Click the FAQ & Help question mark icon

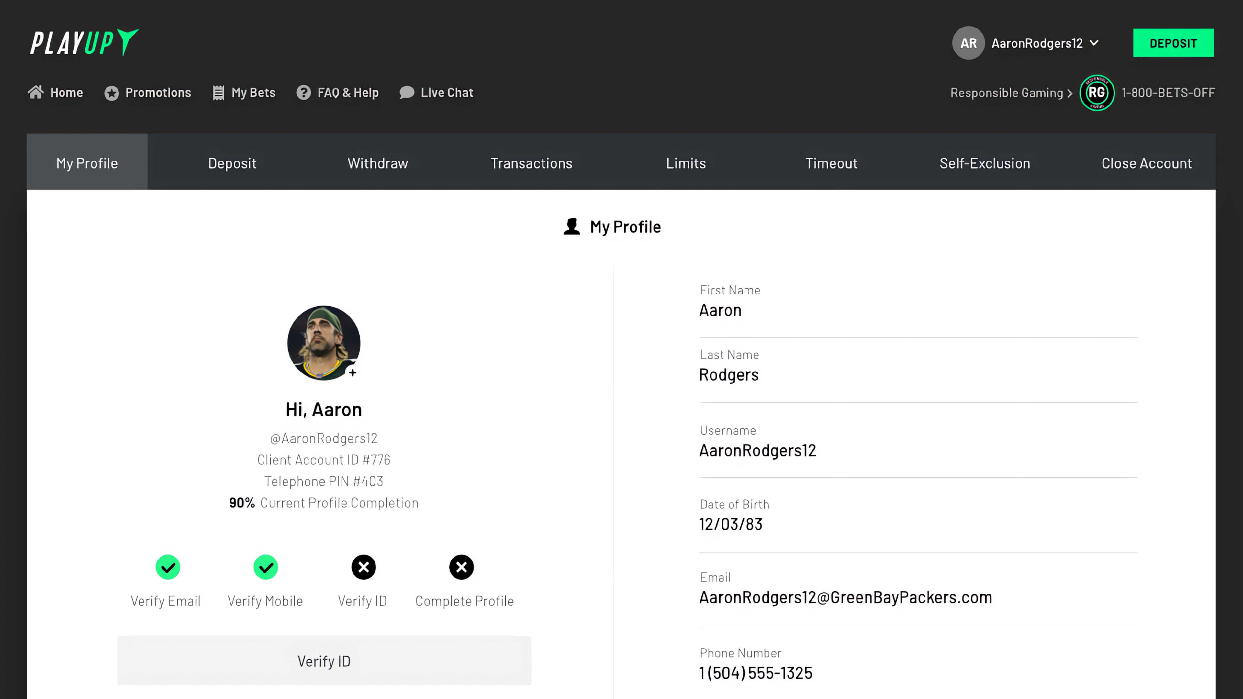[x=304, y=93]
